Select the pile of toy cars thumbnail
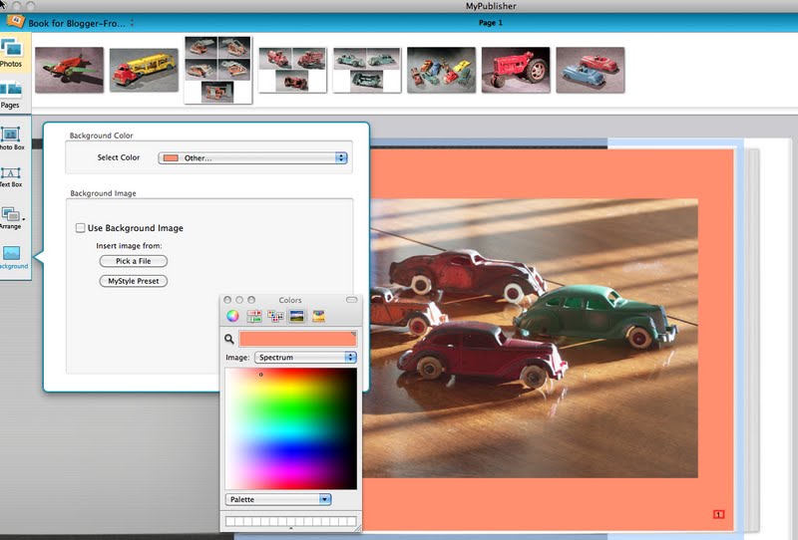Screen dimensions: 798x540 click(441, 70)
